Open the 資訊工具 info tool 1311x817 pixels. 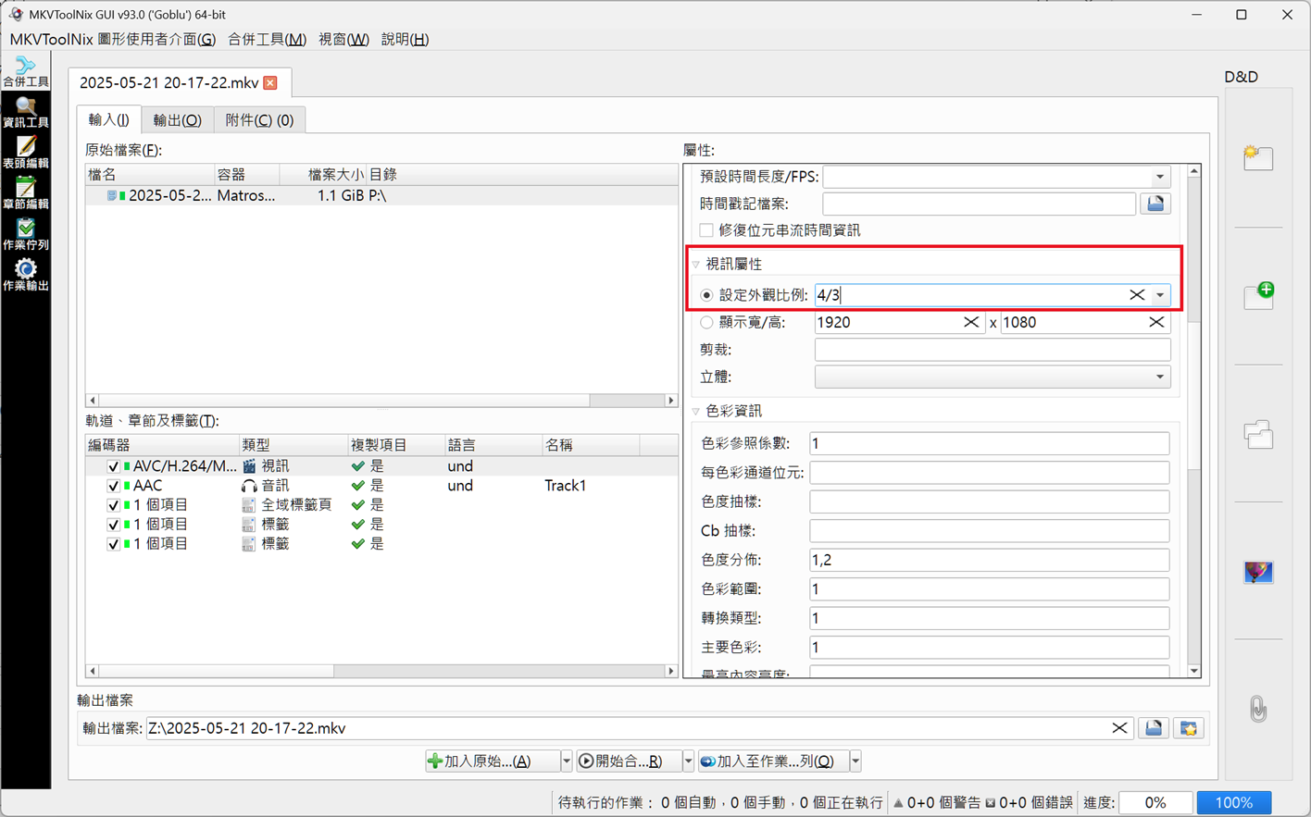[25, 112]
